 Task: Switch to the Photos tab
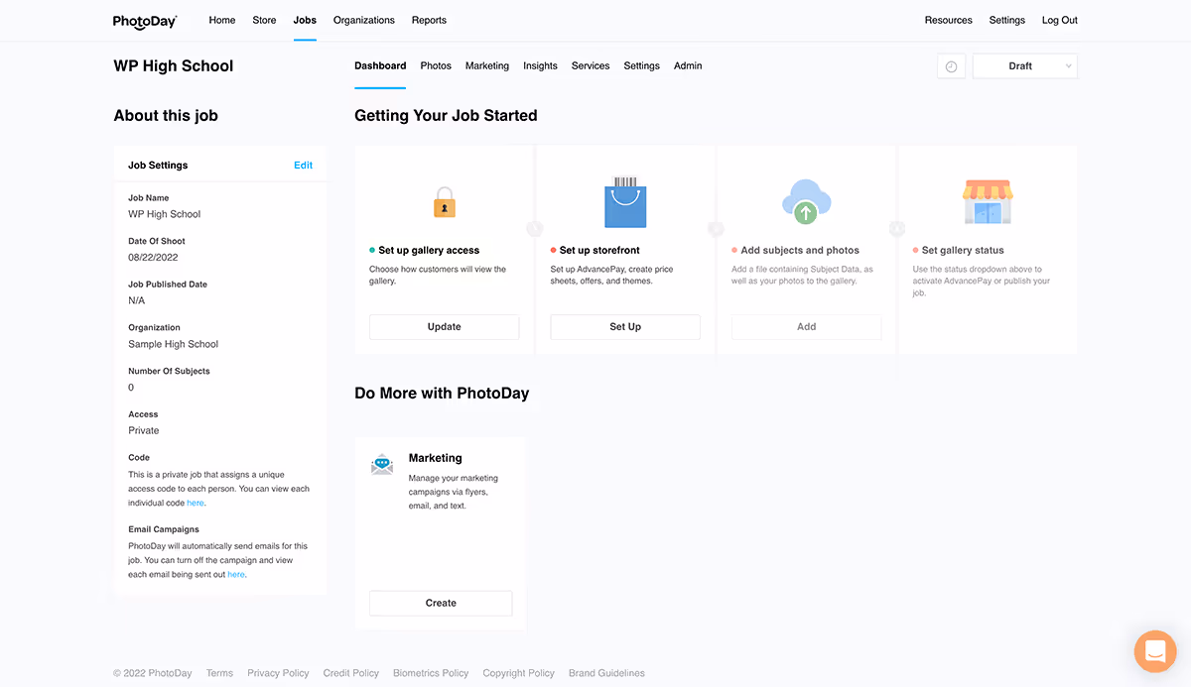pos(436,65)
